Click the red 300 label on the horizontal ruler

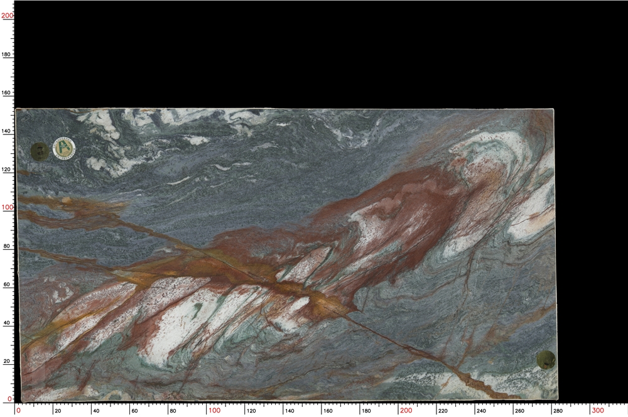pos(598,410)
